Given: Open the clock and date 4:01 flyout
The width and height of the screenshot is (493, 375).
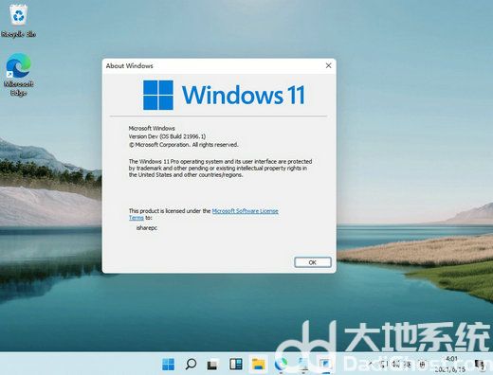Looking at the screenshot, I should (450, 364).
